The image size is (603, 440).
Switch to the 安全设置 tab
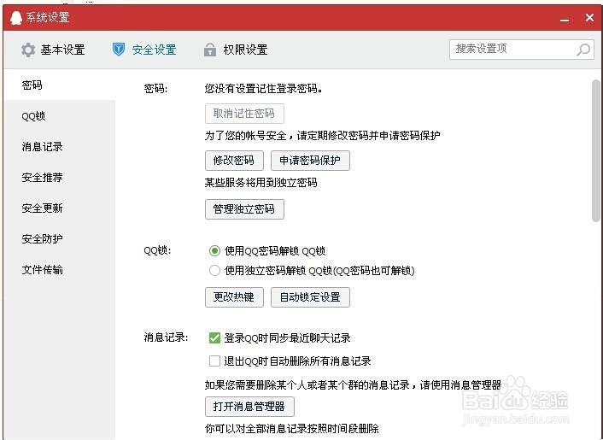(144, 50)
